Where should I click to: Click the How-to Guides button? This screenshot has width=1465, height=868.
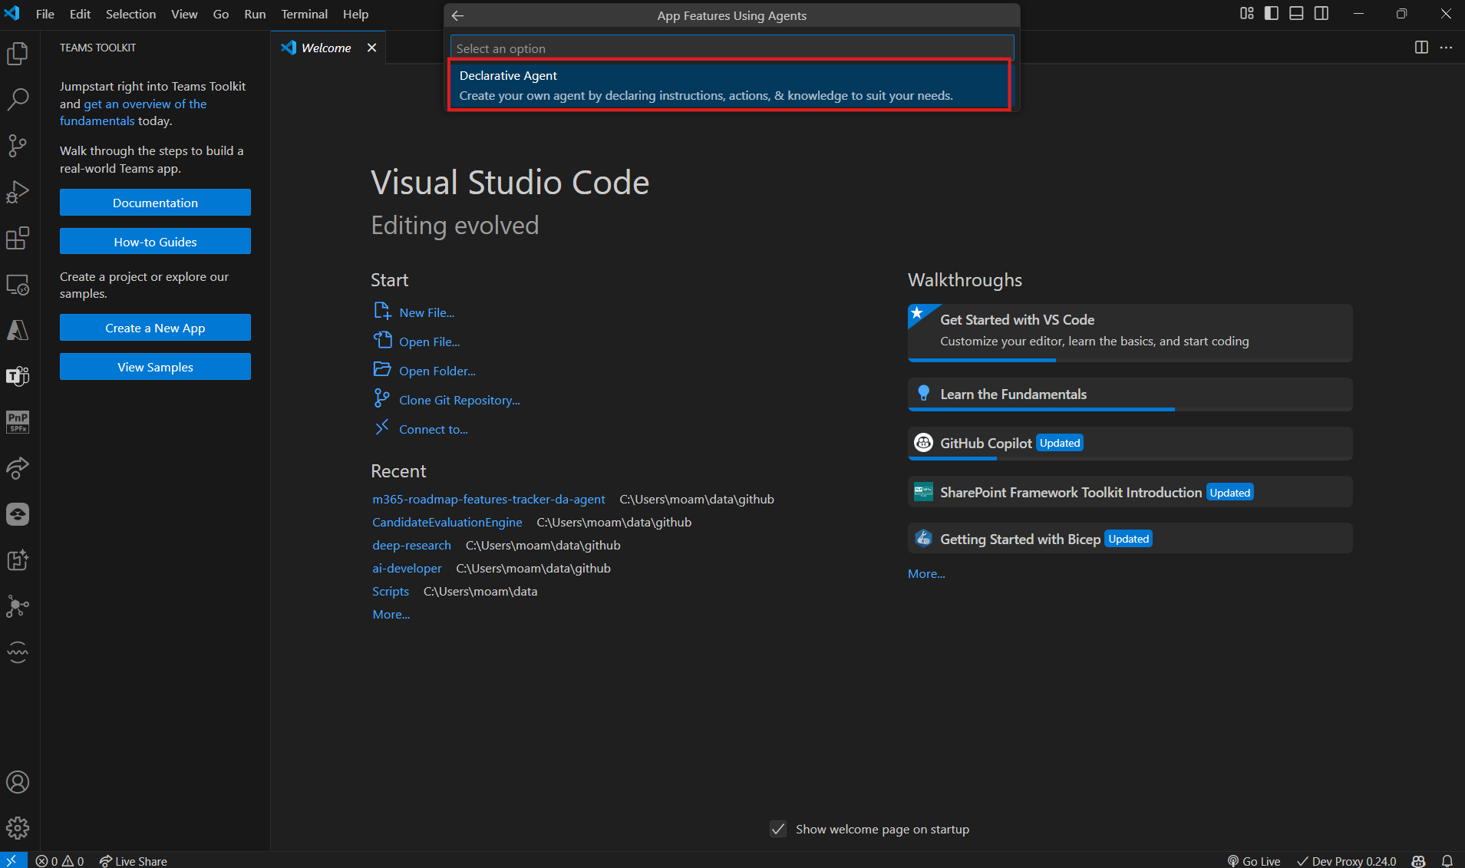[x=155, y=242]
